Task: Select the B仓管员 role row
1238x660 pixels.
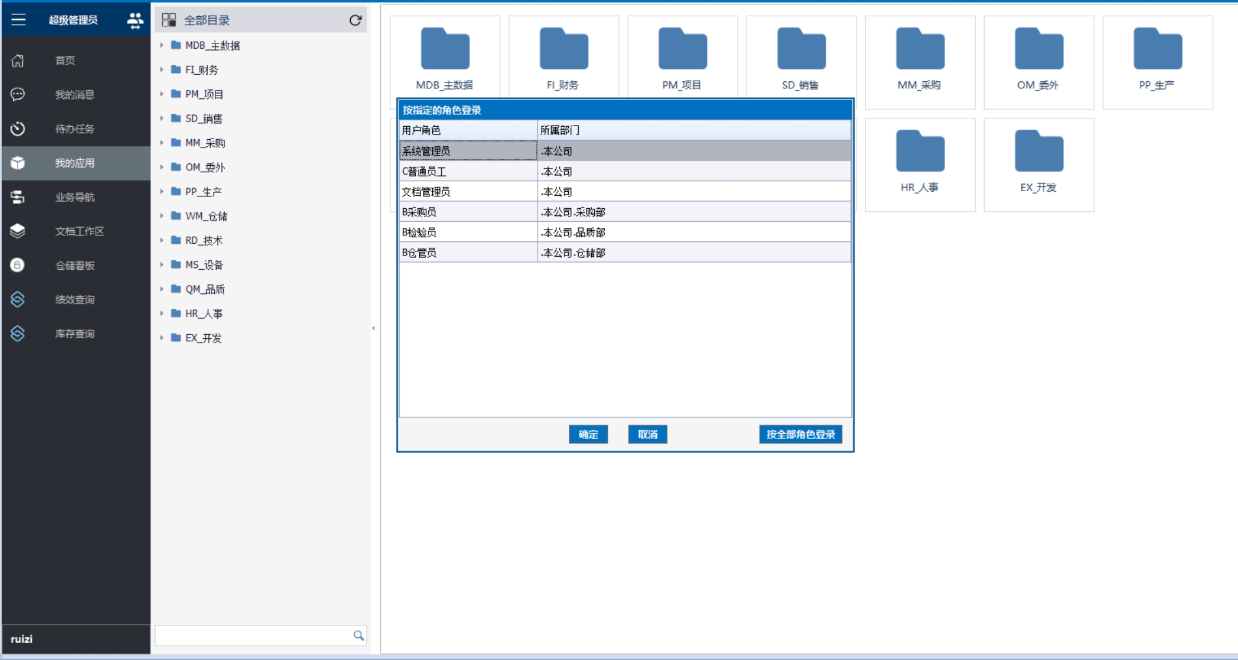Action: [625, 252]
